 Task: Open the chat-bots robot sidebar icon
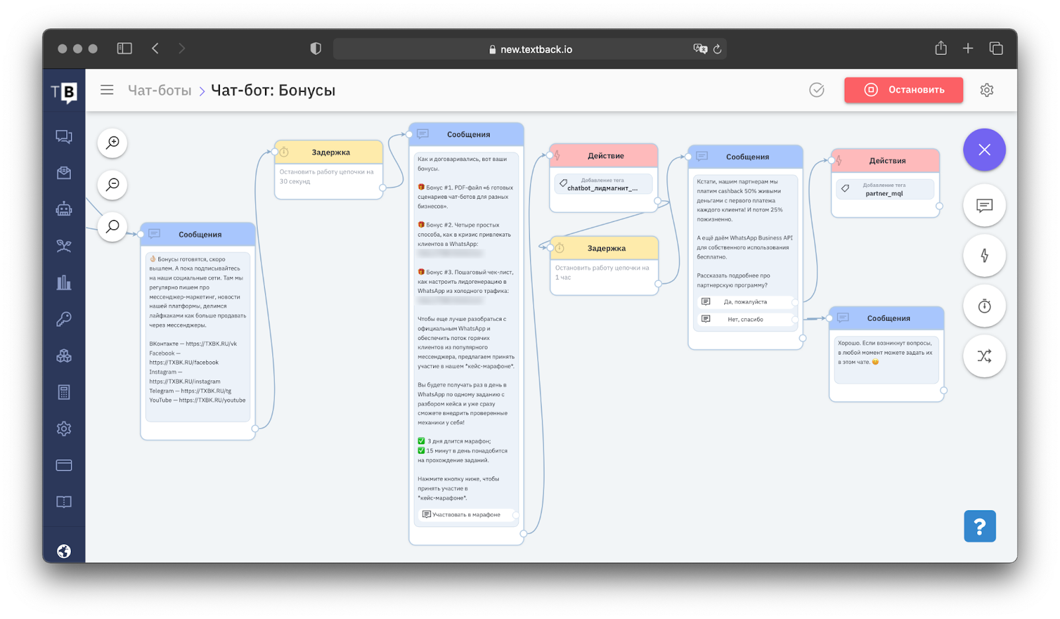(x=64, y=209)
